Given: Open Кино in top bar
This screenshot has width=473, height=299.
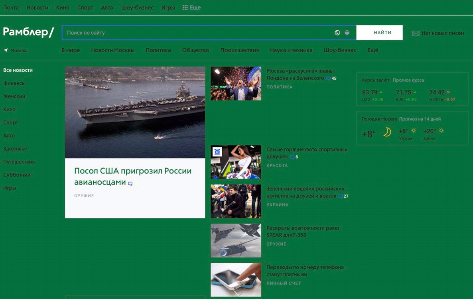Looking at the screenshot, I should point(63,8).
